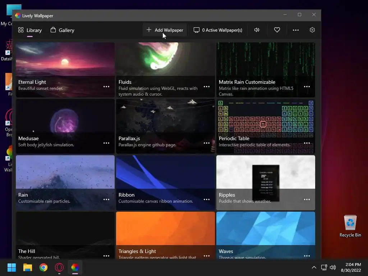The height and width of the screenshot is (276, 368).
Task: Click the 'Puddle that shows weather.' description
Action: [x=245, y=201]
